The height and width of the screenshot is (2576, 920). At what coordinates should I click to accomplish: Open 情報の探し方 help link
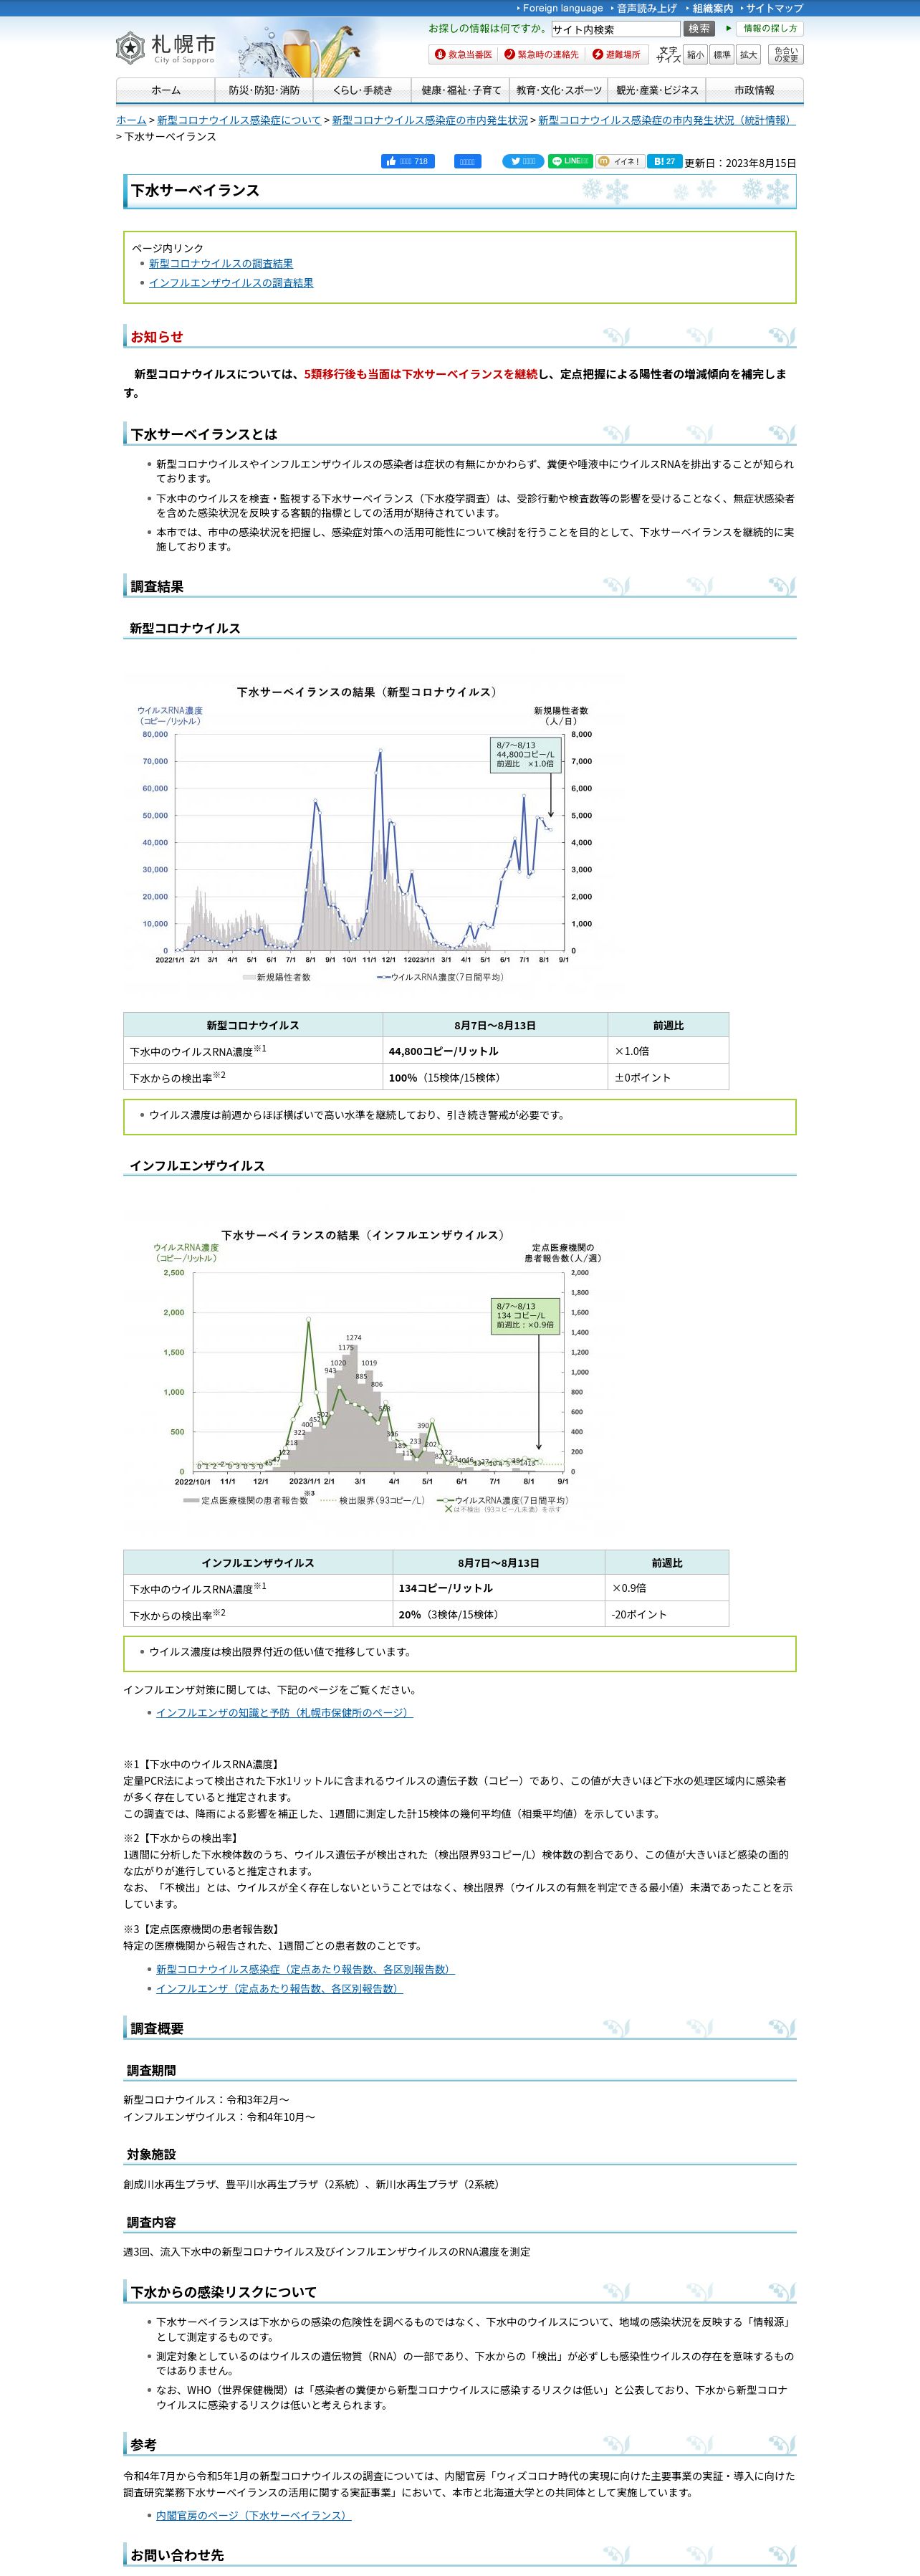769,28
